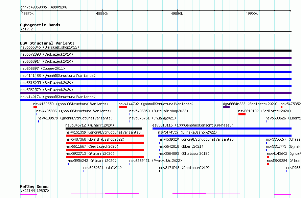Open nsv6611667 (Sedlazeck2020) label
This screenshot has height=198, width=301.
[x=92, y=146]
